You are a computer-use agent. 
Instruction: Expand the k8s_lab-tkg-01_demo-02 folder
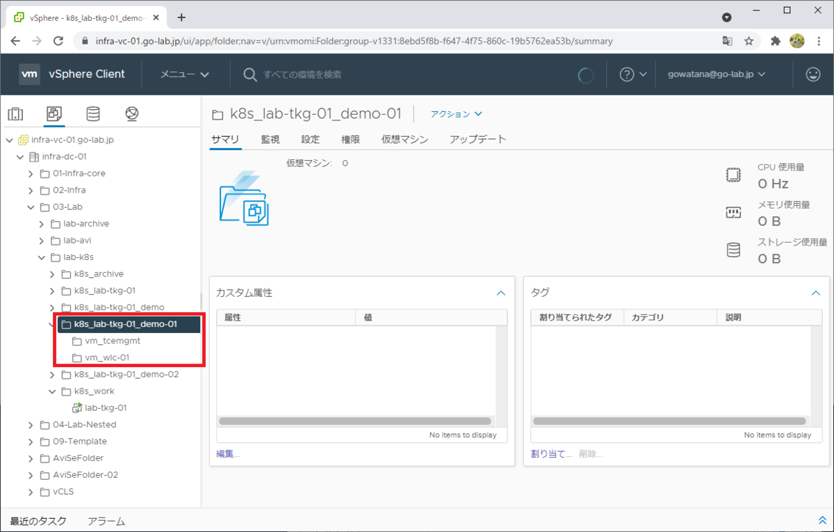click(x=52, y=374)
